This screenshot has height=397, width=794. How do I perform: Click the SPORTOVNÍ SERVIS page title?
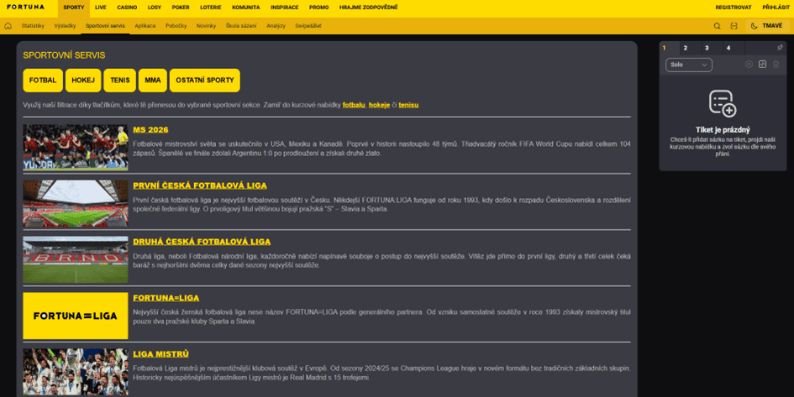[x=65, y=55]
